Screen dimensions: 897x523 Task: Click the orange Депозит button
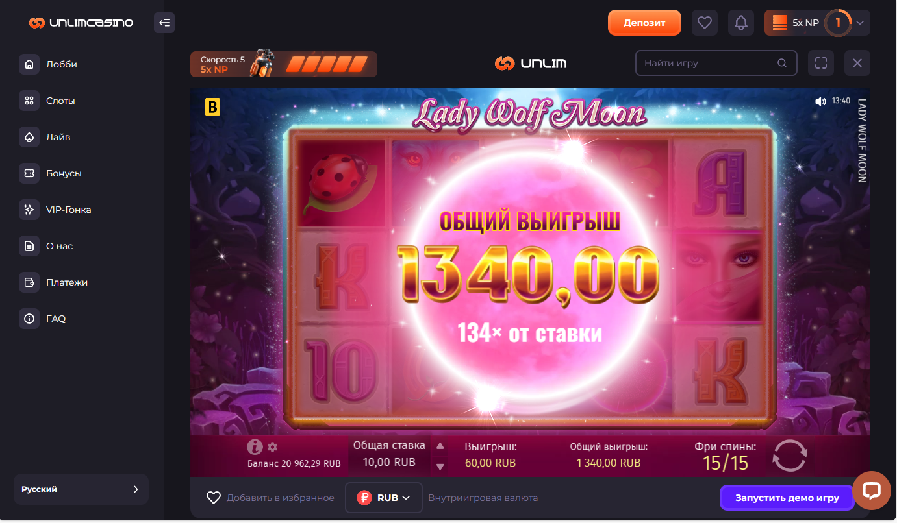[644, 23]
